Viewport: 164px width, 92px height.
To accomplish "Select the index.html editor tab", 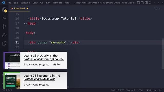I will [19, 8].
